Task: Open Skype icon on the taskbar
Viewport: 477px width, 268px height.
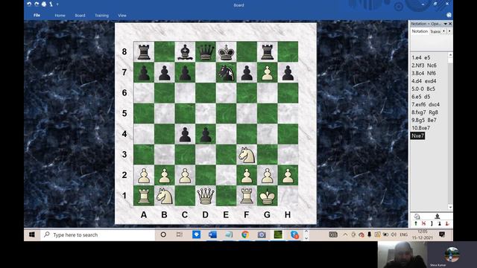Action: pos(294,234)
